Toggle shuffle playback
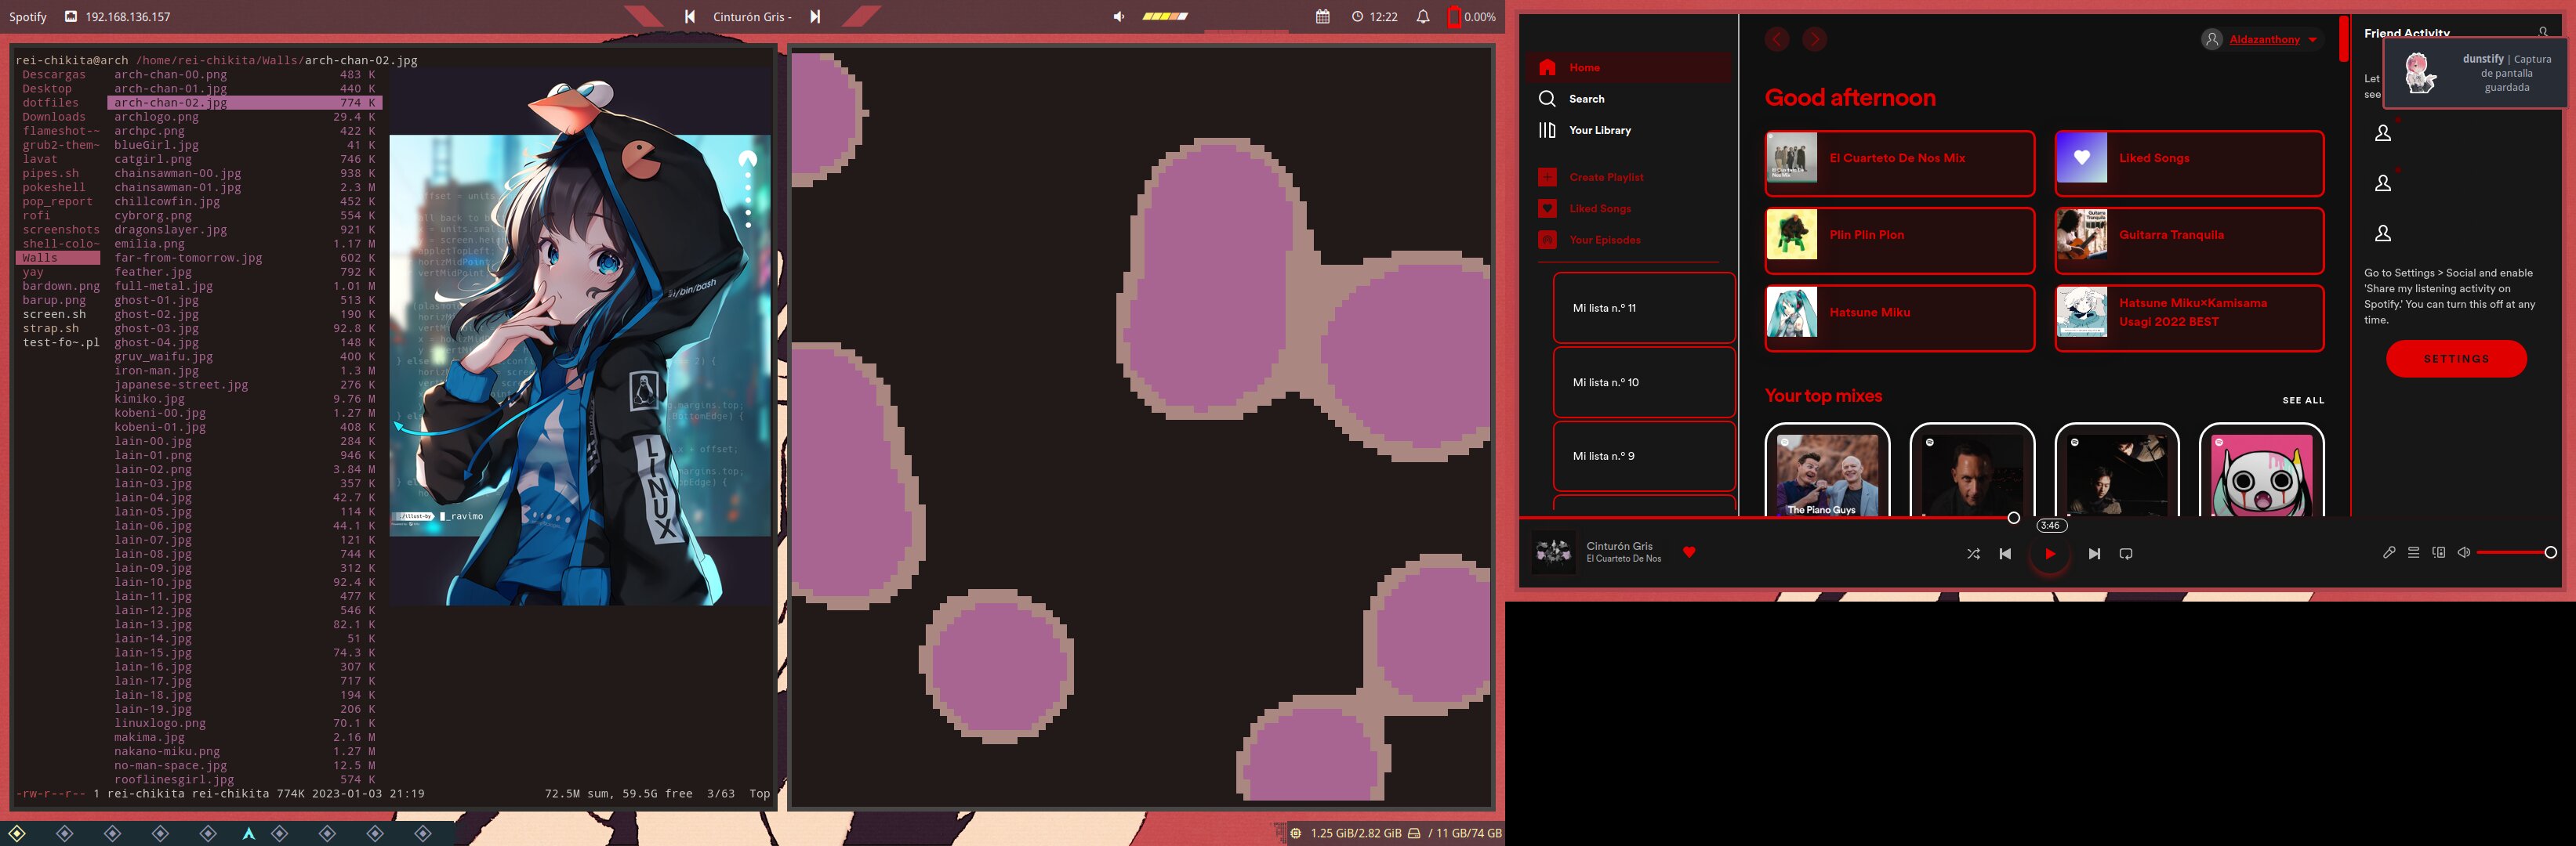 [1973, 553]
